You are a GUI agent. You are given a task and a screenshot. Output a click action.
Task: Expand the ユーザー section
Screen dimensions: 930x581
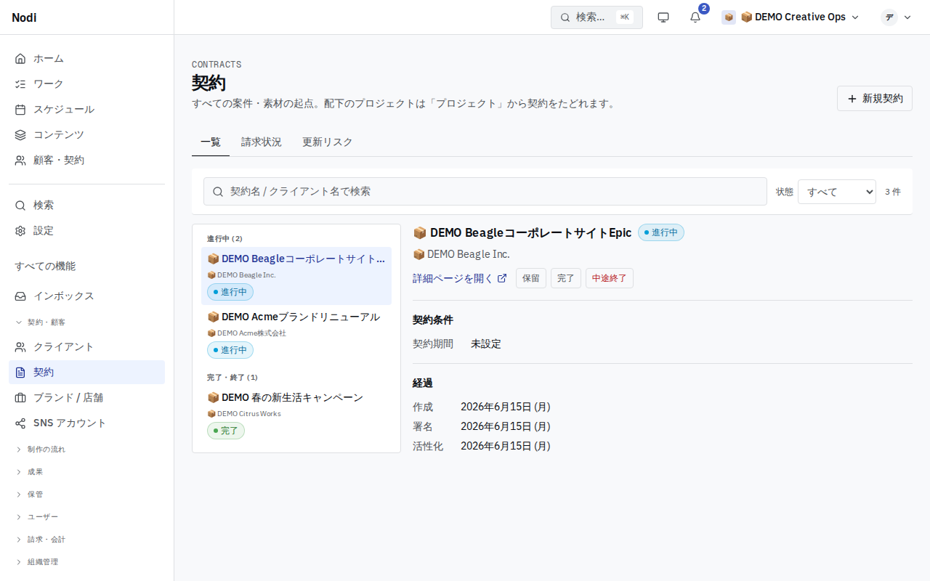click(86, 517)
